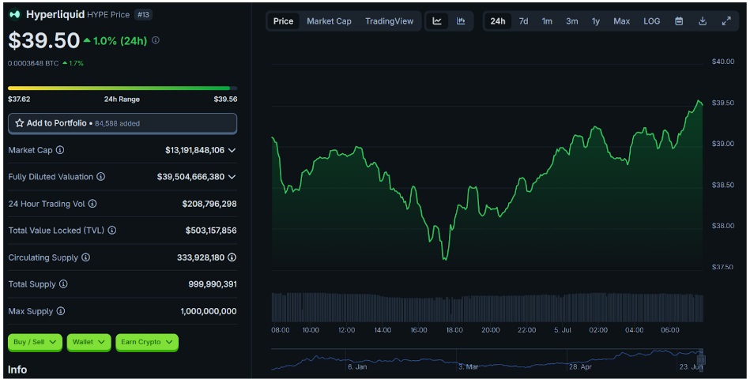Select the Max time range
Screen dimensions: 750x383
tap(622, 21)
